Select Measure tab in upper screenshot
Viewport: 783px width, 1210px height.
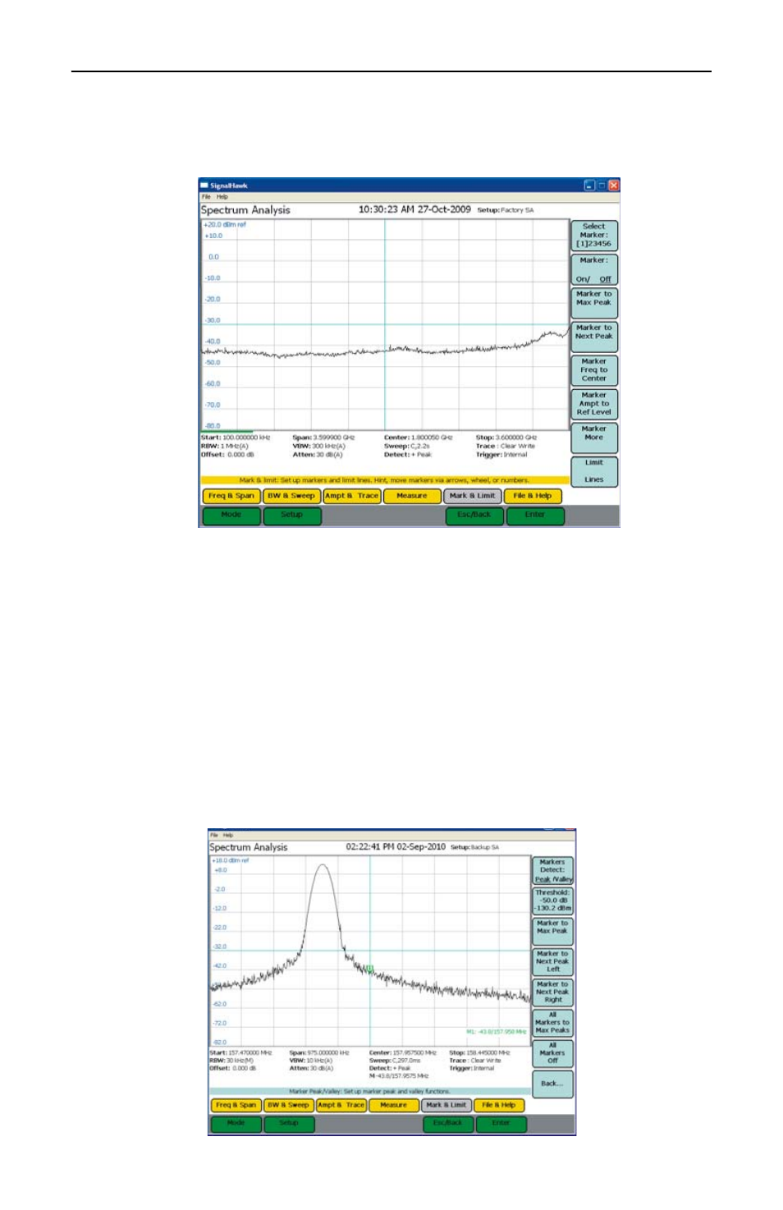pyautogui.click(x=412, y=496)
